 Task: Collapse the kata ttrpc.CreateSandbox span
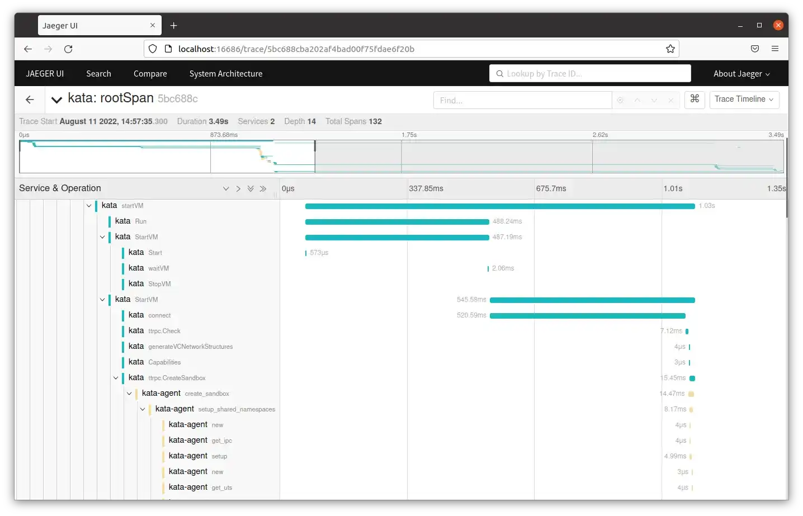(116, 378)
